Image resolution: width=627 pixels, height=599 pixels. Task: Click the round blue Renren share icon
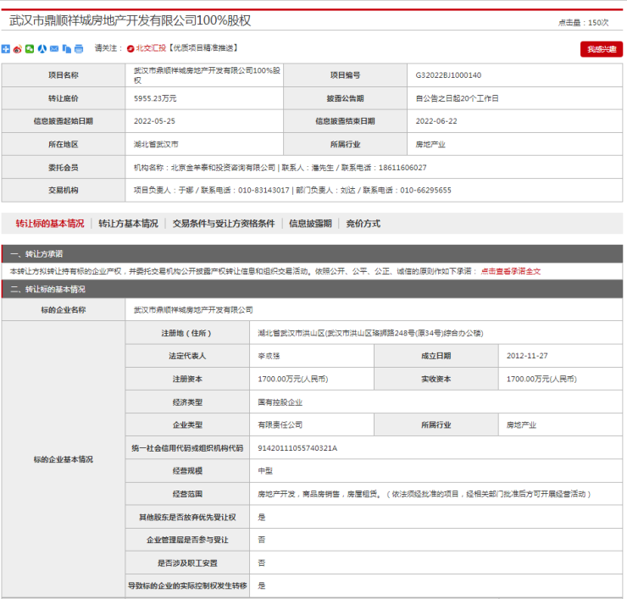pyautogui.click(x=42, y=49)
